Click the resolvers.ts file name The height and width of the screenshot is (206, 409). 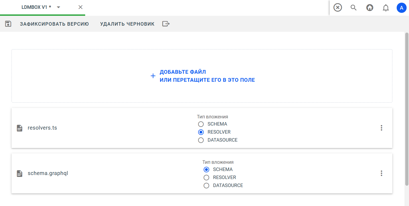pos(42,128)
